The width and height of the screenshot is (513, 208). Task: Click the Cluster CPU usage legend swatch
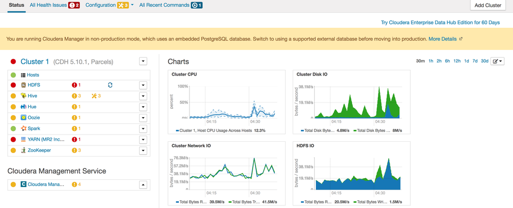177,131
